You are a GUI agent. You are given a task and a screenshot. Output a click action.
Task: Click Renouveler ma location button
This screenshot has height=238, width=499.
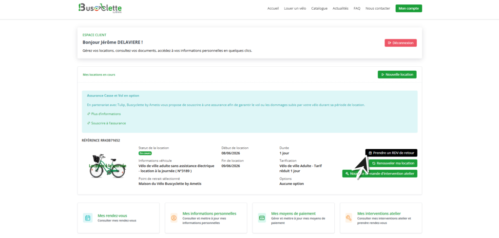pyautogui.click(x=393, y=163)
